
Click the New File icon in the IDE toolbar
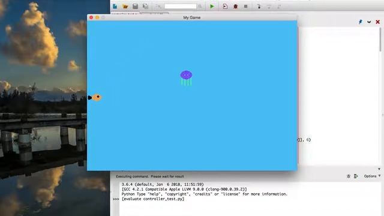pos(115,6)
